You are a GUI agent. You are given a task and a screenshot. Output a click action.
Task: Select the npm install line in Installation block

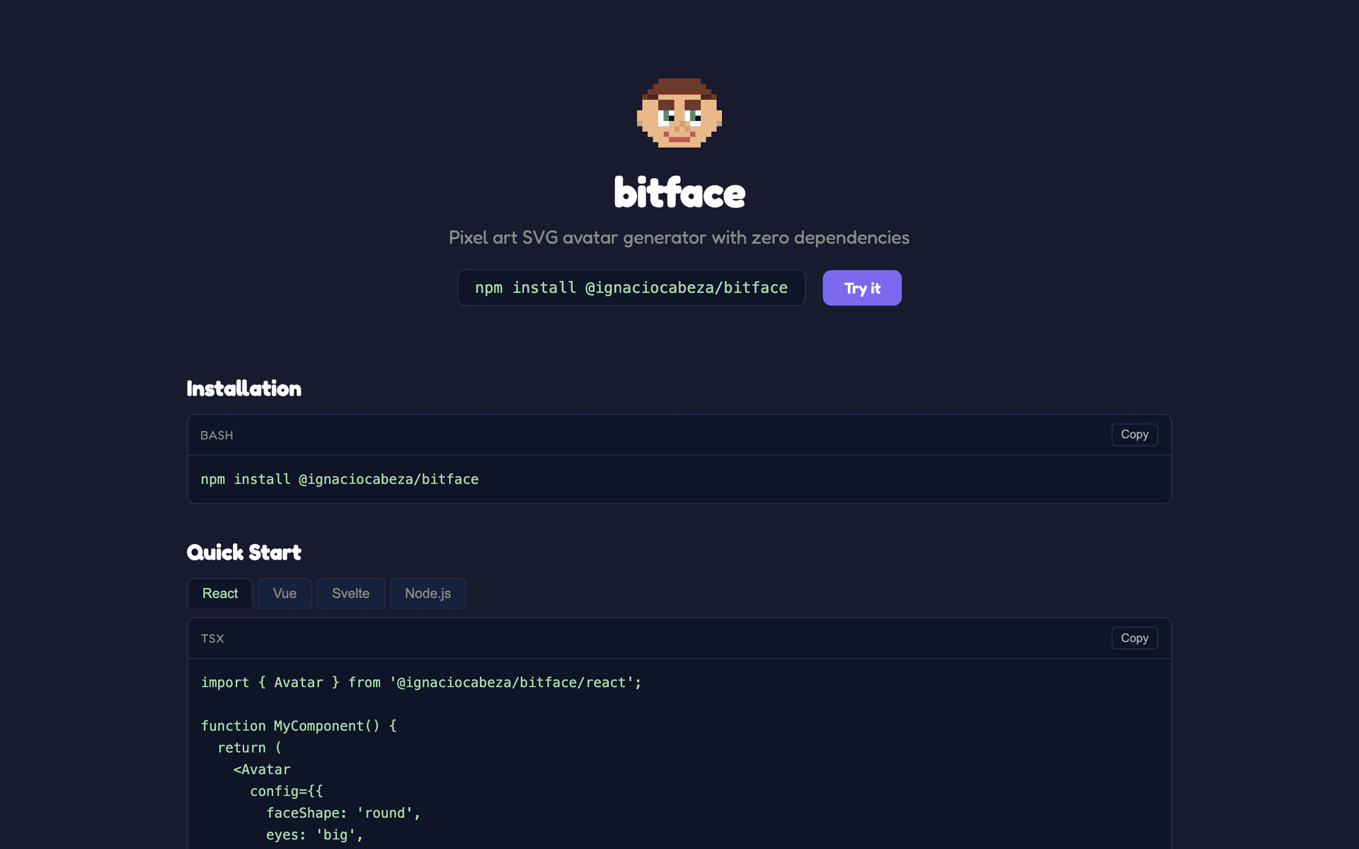click(x=339, y=479)
